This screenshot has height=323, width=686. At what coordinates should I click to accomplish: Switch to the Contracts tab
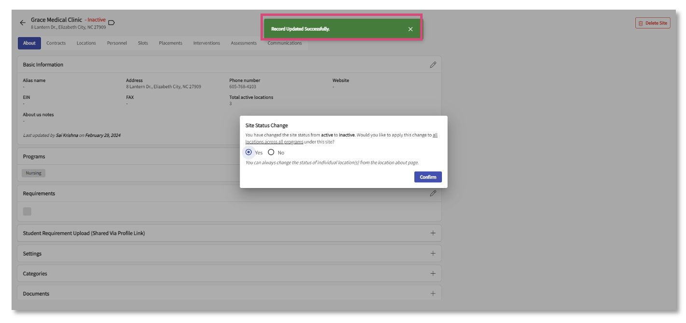56,43
